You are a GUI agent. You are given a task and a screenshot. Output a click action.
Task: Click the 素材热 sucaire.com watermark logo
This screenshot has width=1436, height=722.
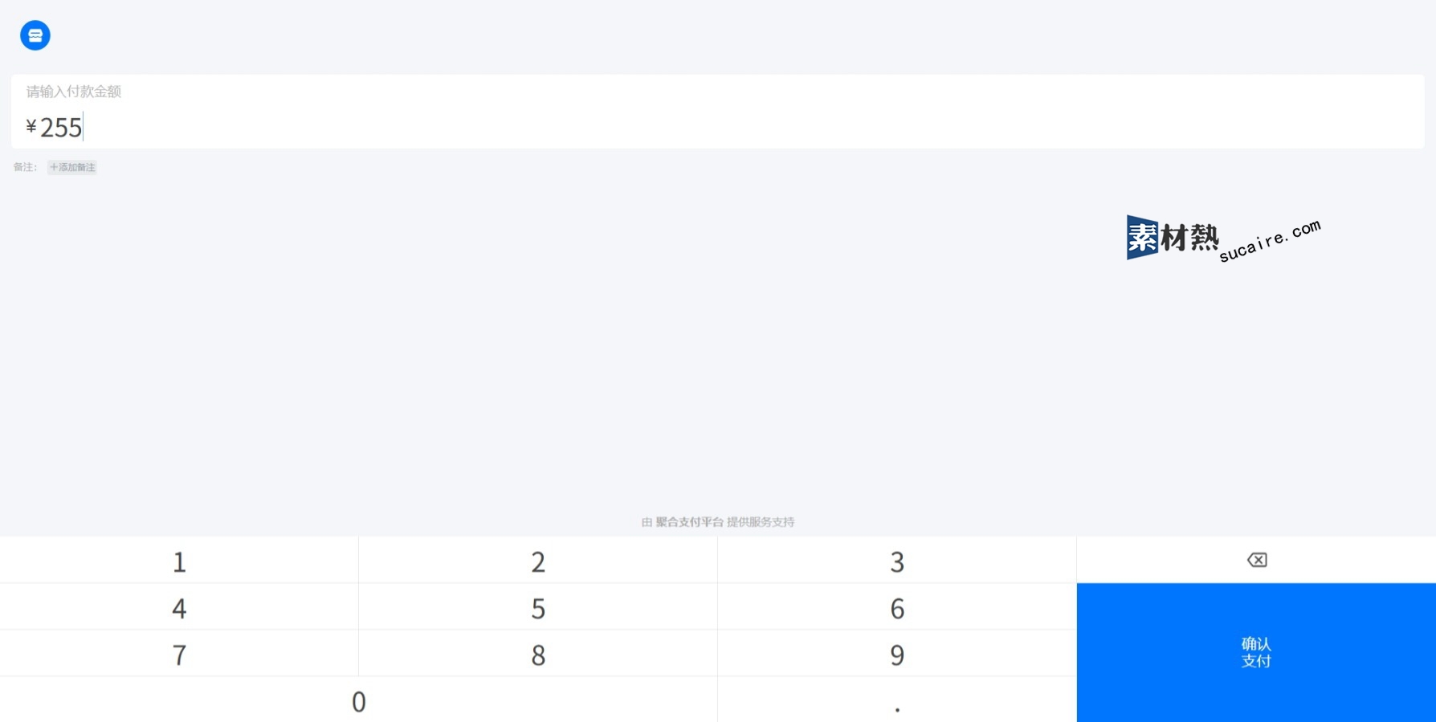(x=1223, y=239)
